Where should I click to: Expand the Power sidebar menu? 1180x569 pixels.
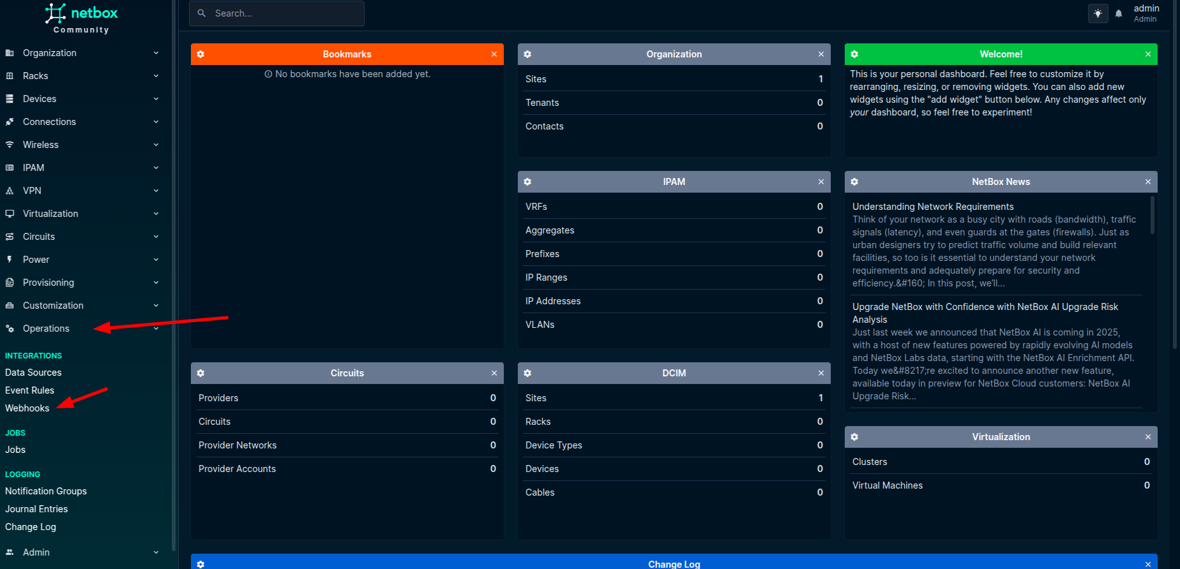82,260
